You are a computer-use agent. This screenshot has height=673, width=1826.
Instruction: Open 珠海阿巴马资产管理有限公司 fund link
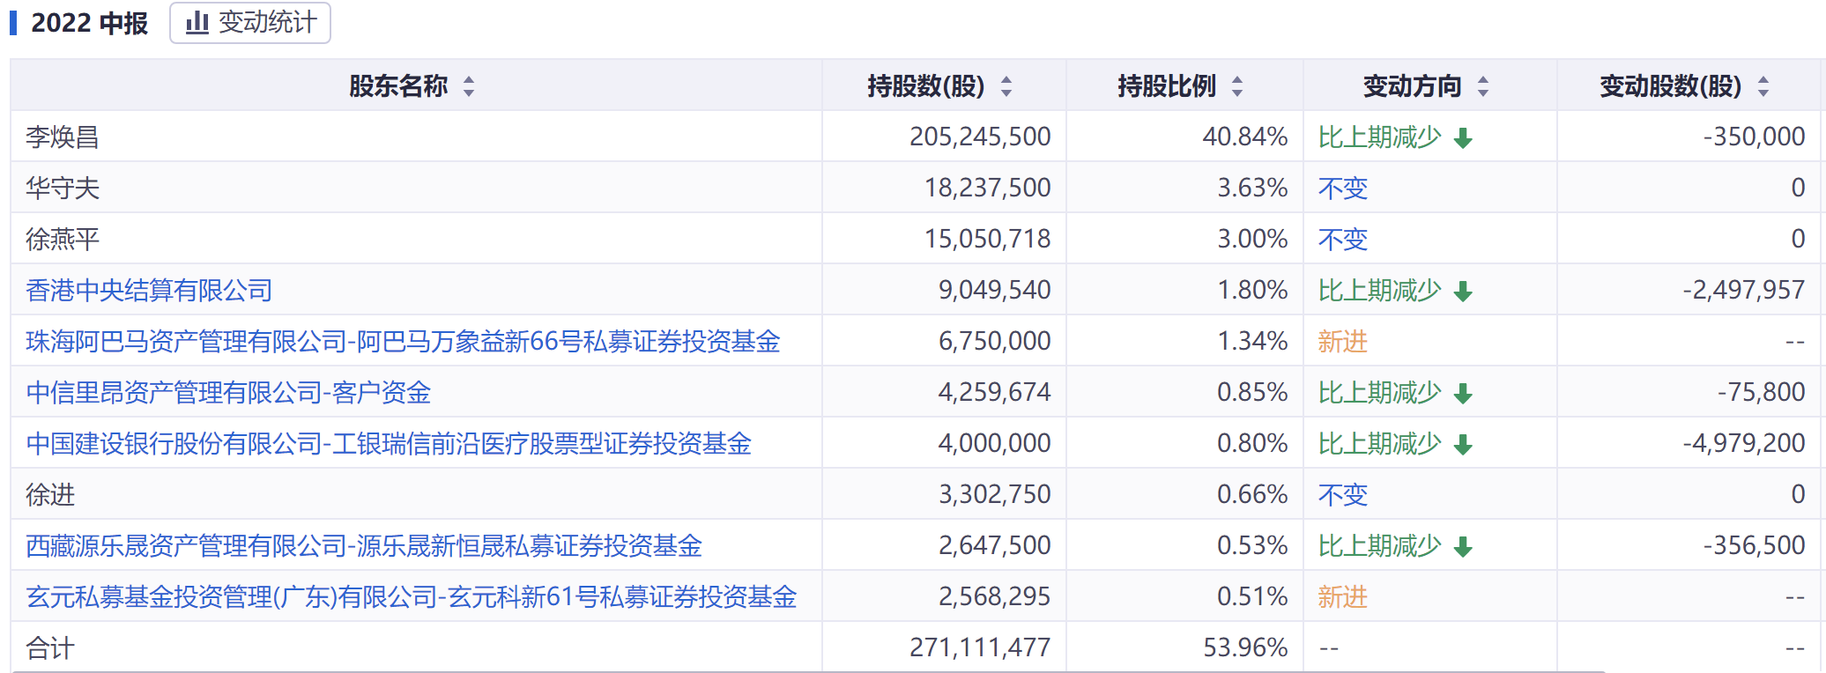click(403, 342)
